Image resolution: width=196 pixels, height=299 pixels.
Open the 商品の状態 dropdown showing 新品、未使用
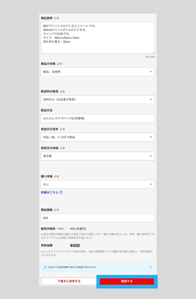click(x=98, y=72)
